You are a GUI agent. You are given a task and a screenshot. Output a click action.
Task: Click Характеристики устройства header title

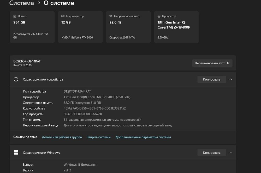click(43, 79)
